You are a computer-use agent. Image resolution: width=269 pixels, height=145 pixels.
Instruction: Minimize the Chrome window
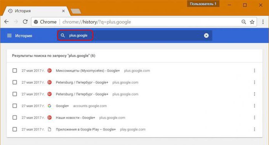[229, 5]
